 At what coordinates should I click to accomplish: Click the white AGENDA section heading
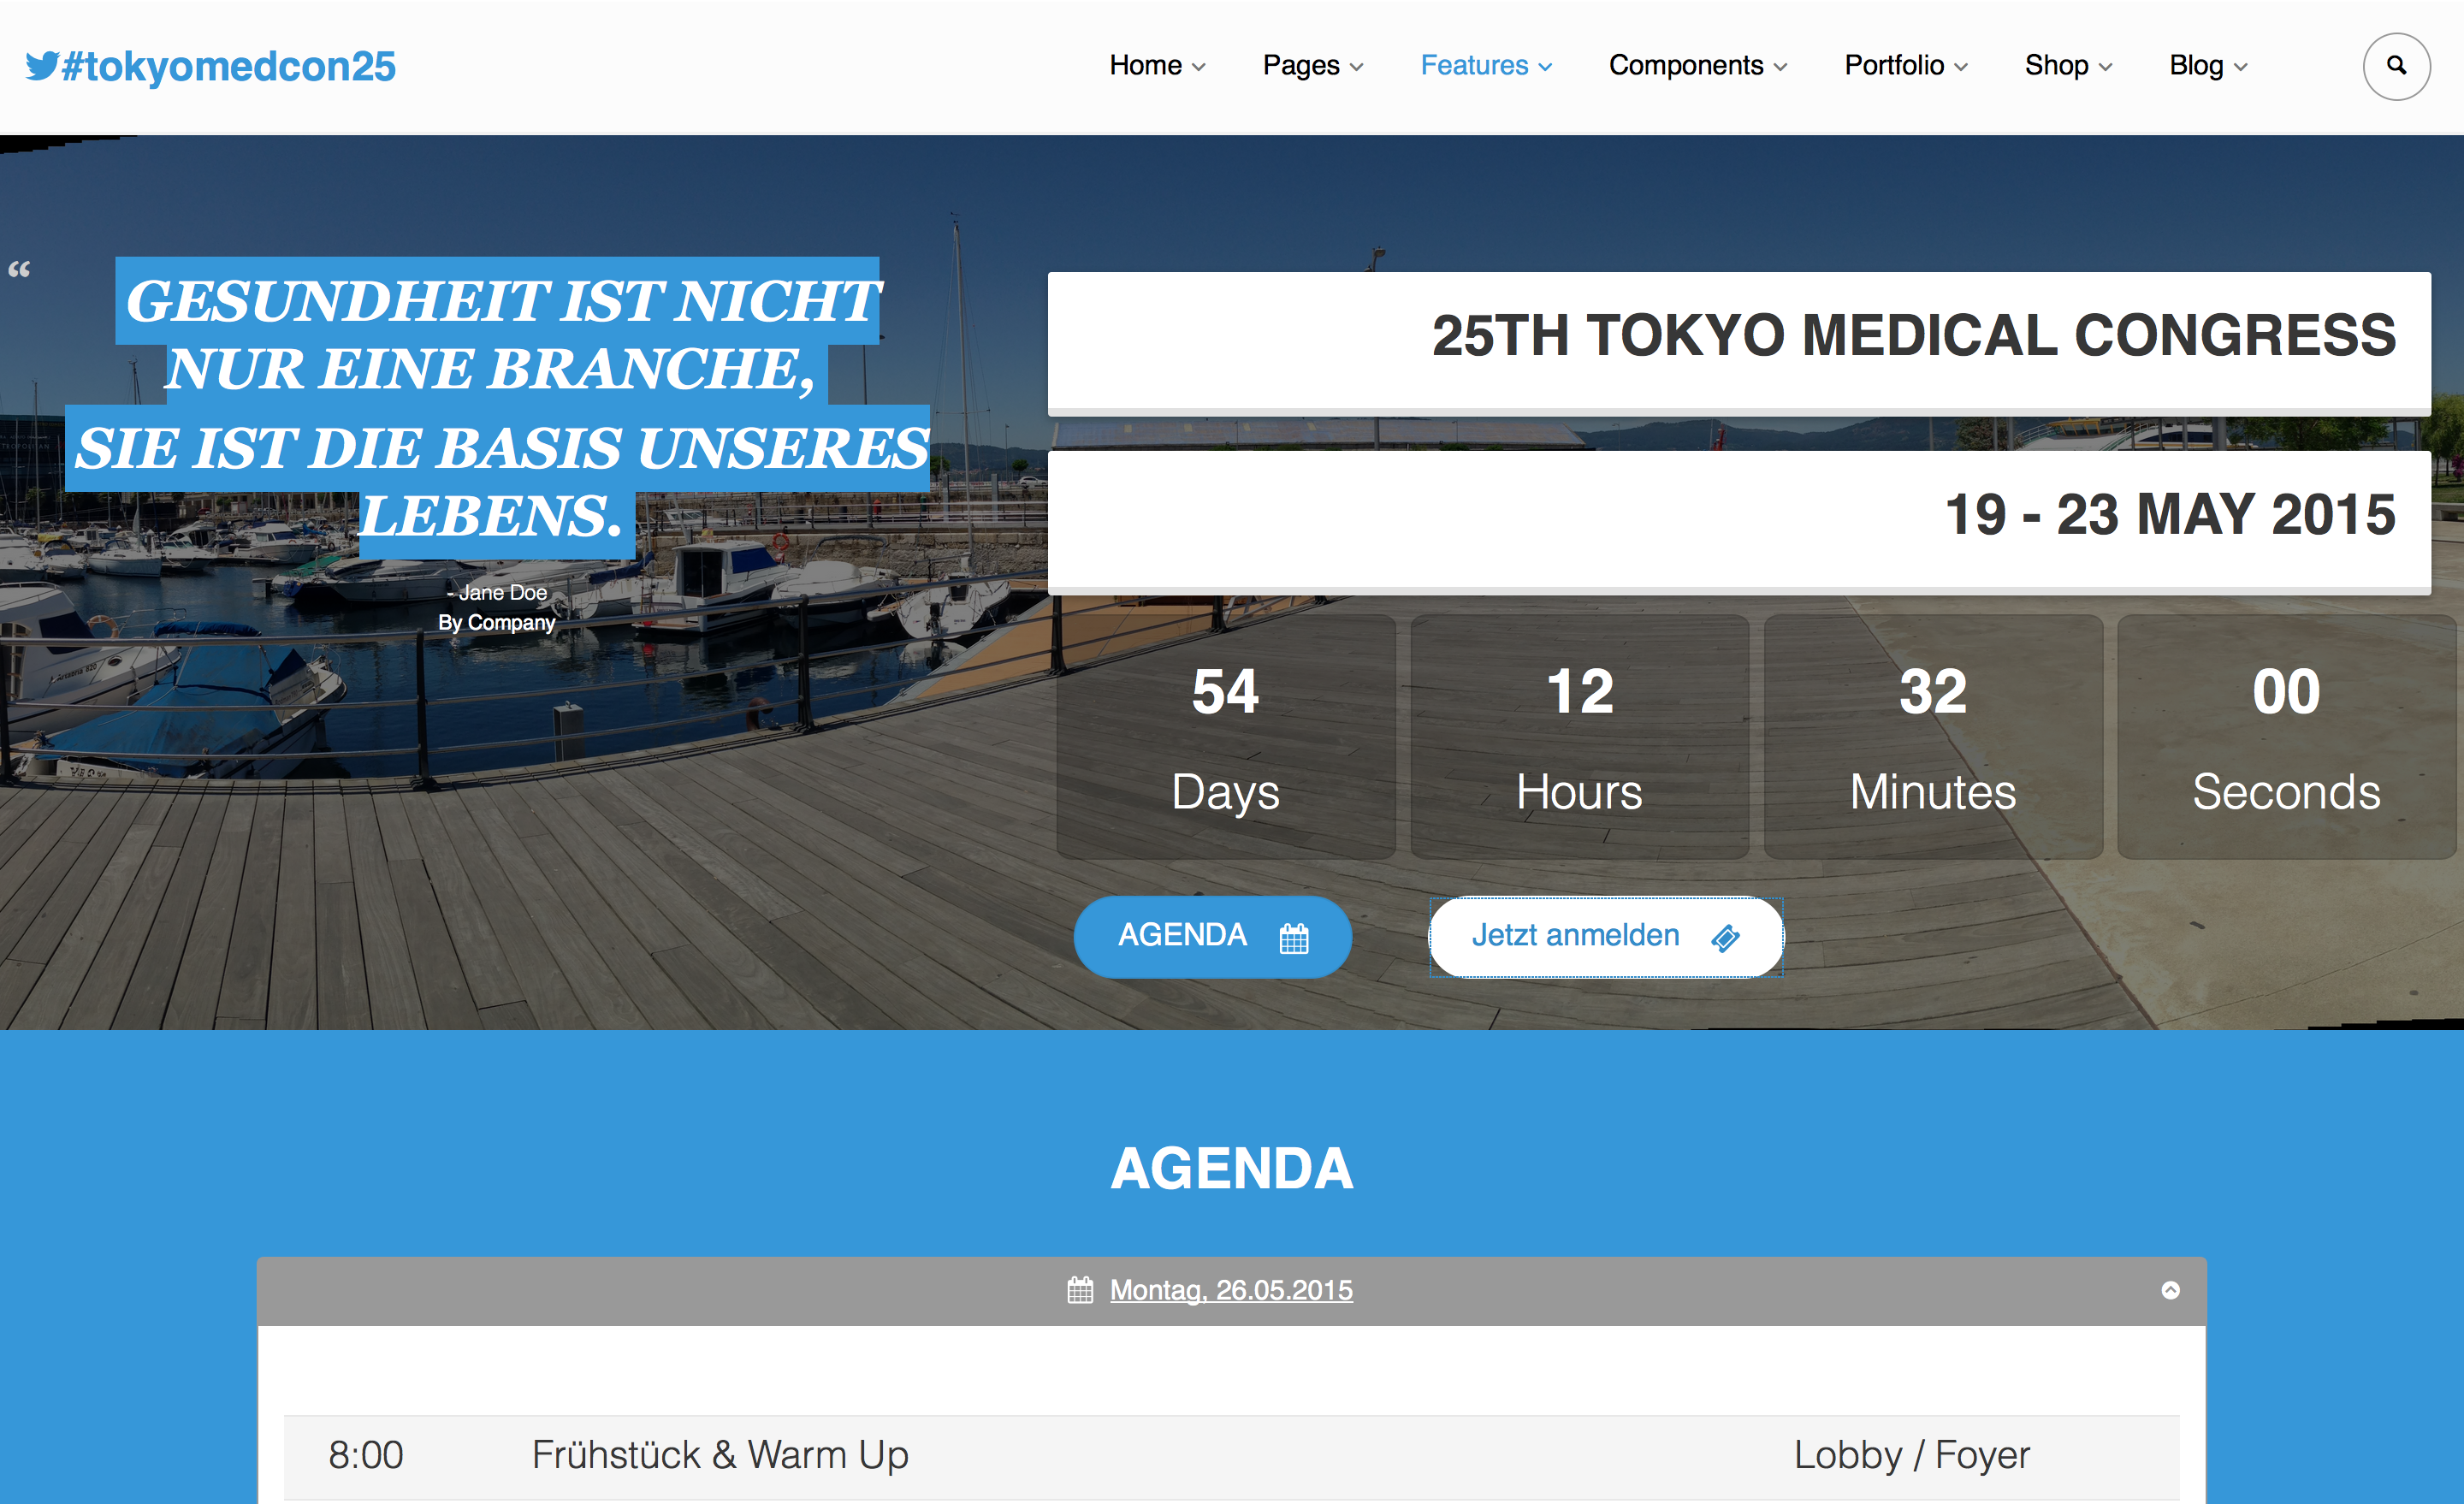click(x=1232, y=1168)
